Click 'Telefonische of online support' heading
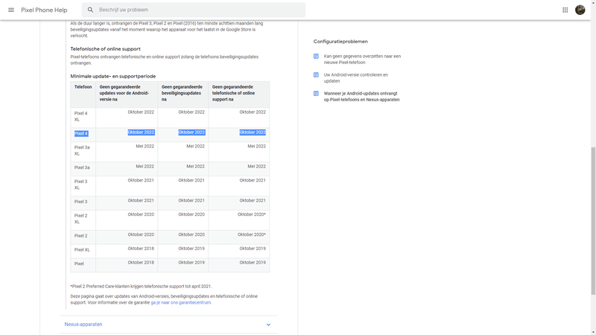Screen dimensions: 596x335 pos(105,49)
